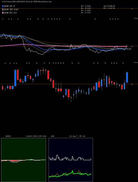Click the ADX (14 day) values text
This screenshot has width=138, height=182.
(x=77, y=136)
